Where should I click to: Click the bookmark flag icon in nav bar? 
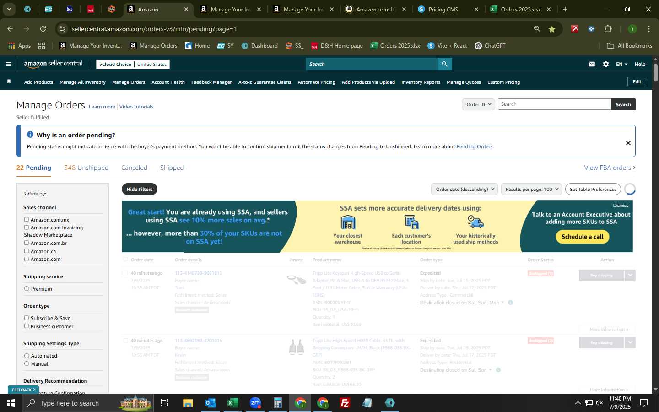pos(9,82)
